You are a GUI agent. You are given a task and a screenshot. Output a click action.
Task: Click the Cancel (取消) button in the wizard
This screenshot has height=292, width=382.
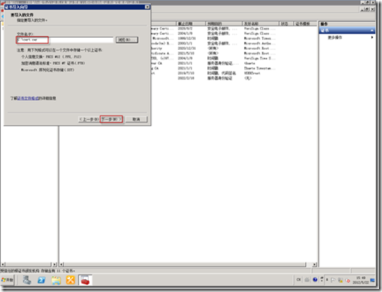(136, 119)
